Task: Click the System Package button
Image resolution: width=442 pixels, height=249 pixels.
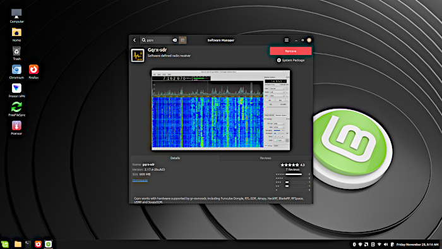Action: (290, 60)
